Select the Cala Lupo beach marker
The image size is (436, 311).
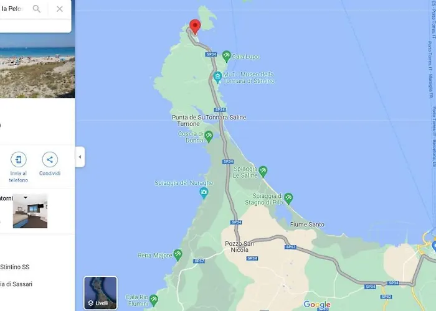[x=226, y=57]
